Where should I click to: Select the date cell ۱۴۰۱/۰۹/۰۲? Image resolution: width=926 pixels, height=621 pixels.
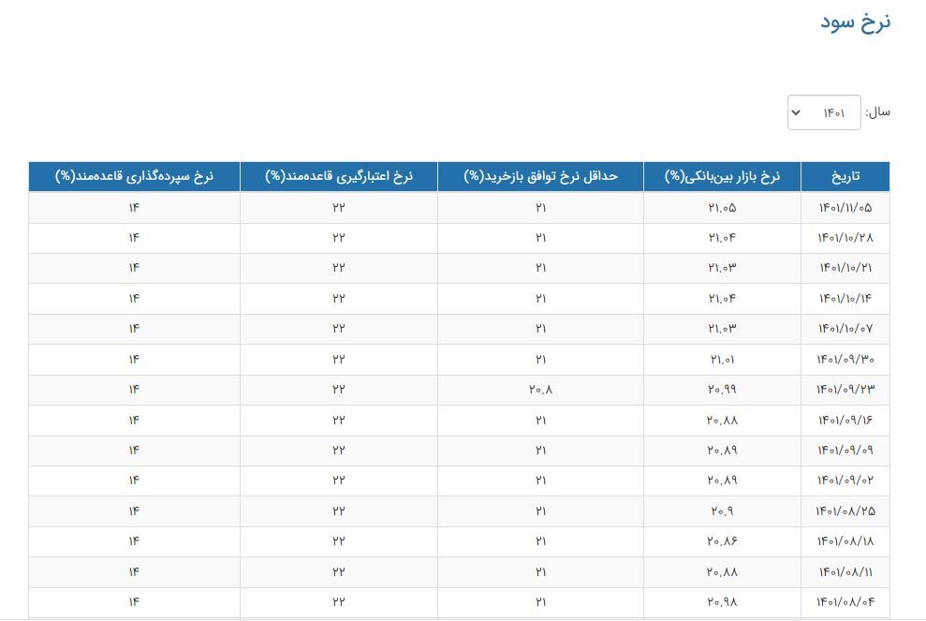point(845,481)
